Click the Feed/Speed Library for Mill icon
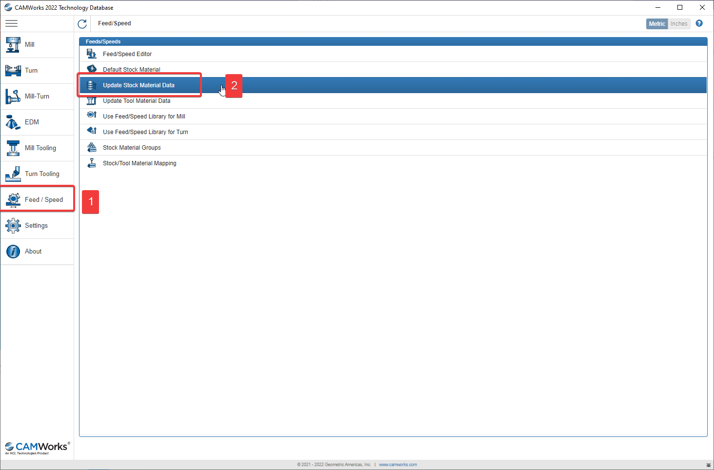This screenshot has height=470, width=714. 92,115
